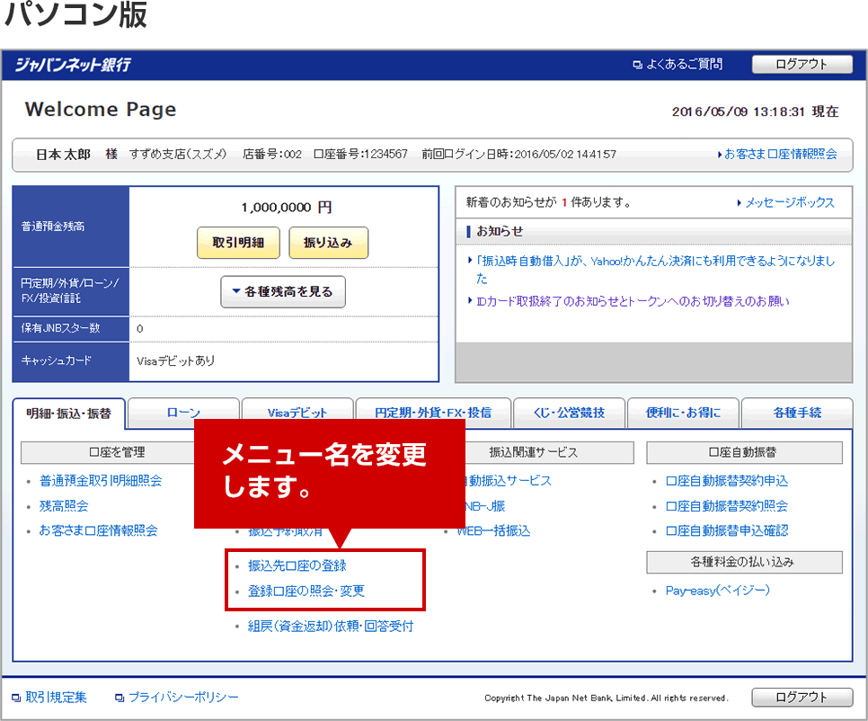
Task: Switch to the Visaデビット tab
Action: 297,414
